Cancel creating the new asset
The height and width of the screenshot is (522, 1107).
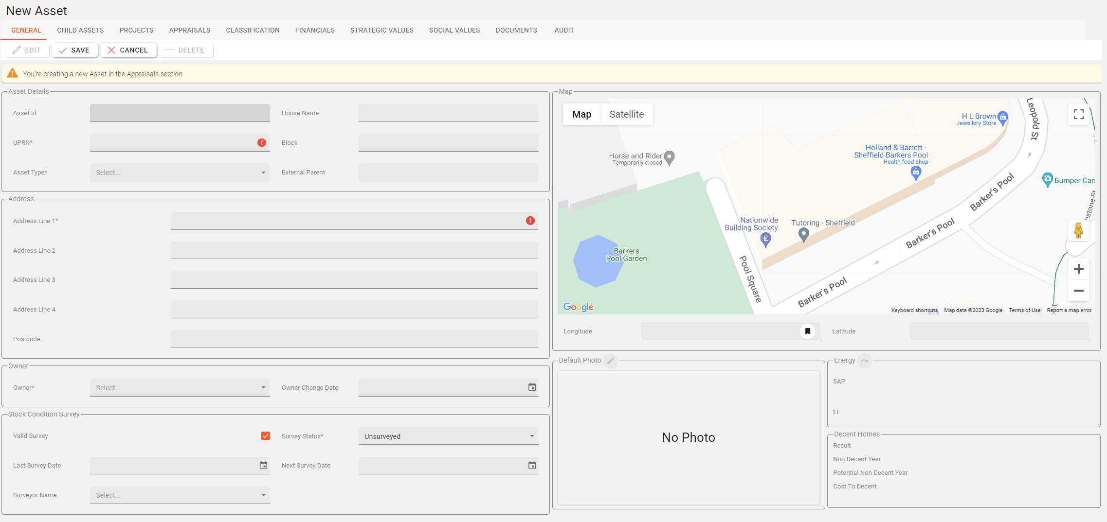(x=128, y=50)
